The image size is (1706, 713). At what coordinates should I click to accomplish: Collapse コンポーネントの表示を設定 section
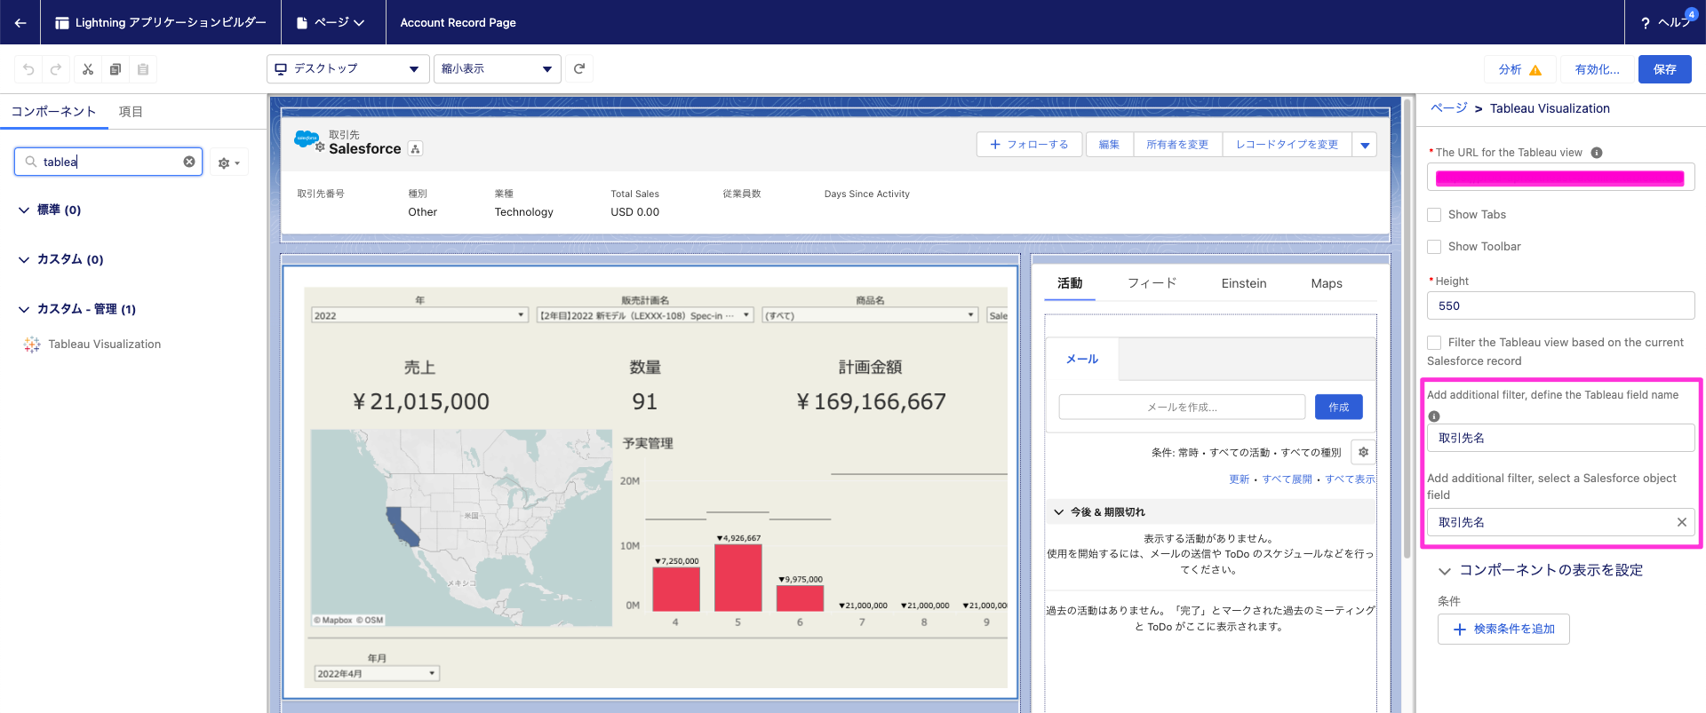tap(1445, 571)
